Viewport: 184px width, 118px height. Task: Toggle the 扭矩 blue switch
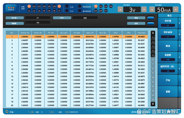point(151,24)
